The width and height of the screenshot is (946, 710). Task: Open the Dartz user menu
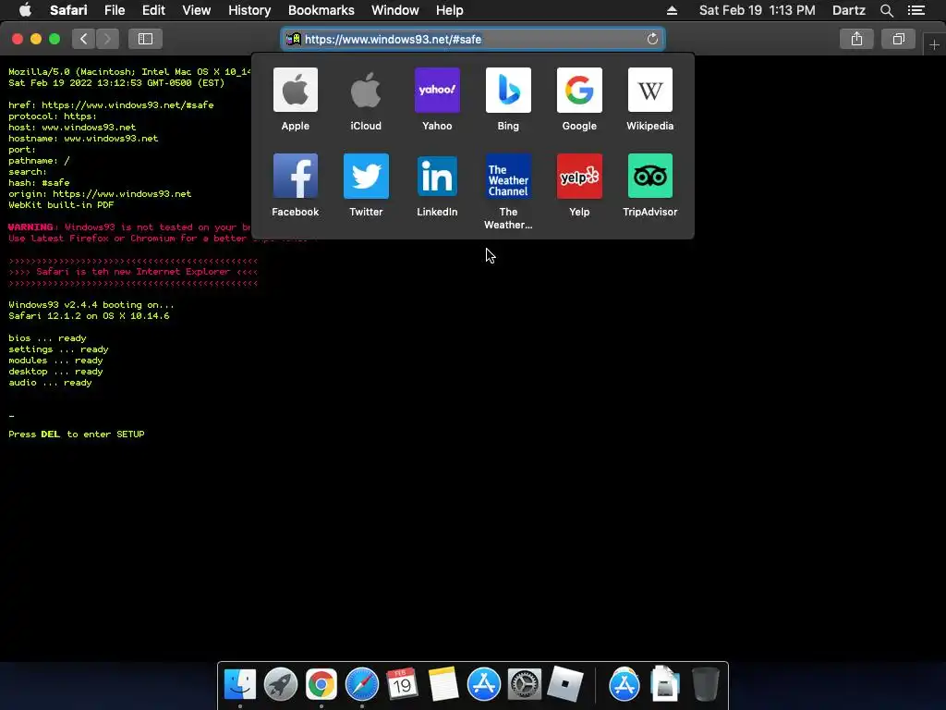[x=848, y=10]
